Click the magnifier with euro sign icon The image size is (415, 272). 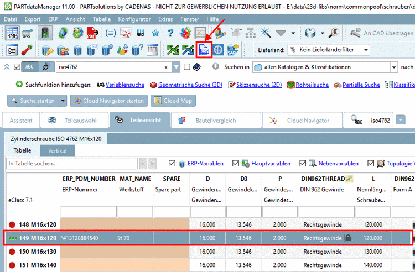tap(334, 33)
